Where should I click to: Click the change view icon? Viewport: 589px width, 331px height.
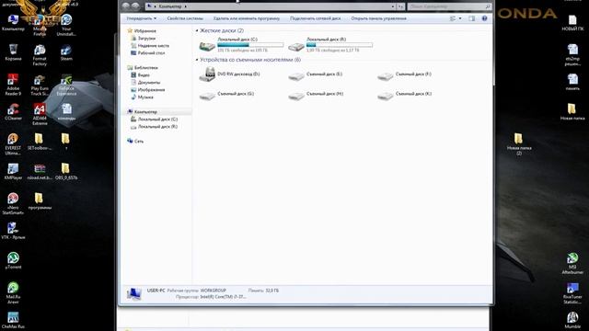(453, 18)
